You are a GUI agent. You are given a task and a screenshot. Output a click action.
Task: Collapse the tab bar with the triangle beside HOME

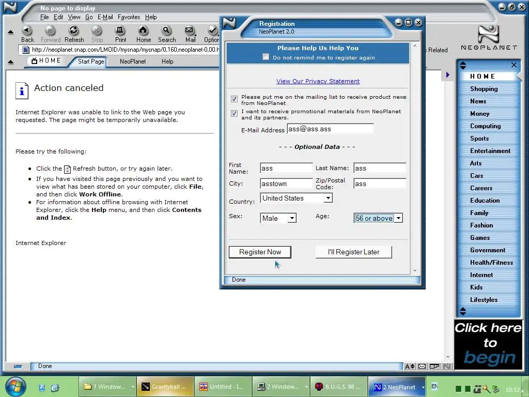coord(10,62)
